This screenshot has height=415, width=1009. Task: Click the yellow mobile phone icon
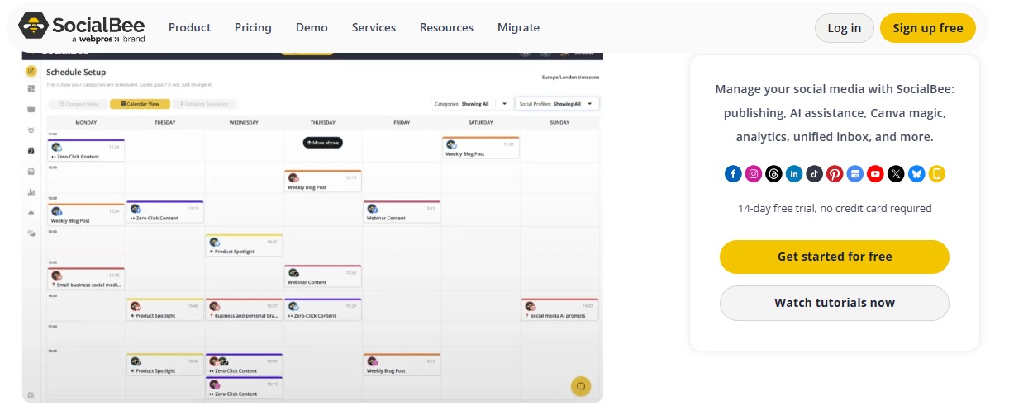point(936,173)
